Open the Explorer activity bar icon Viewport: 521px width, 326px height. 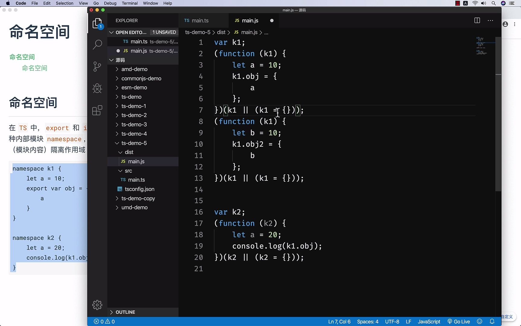97,23
